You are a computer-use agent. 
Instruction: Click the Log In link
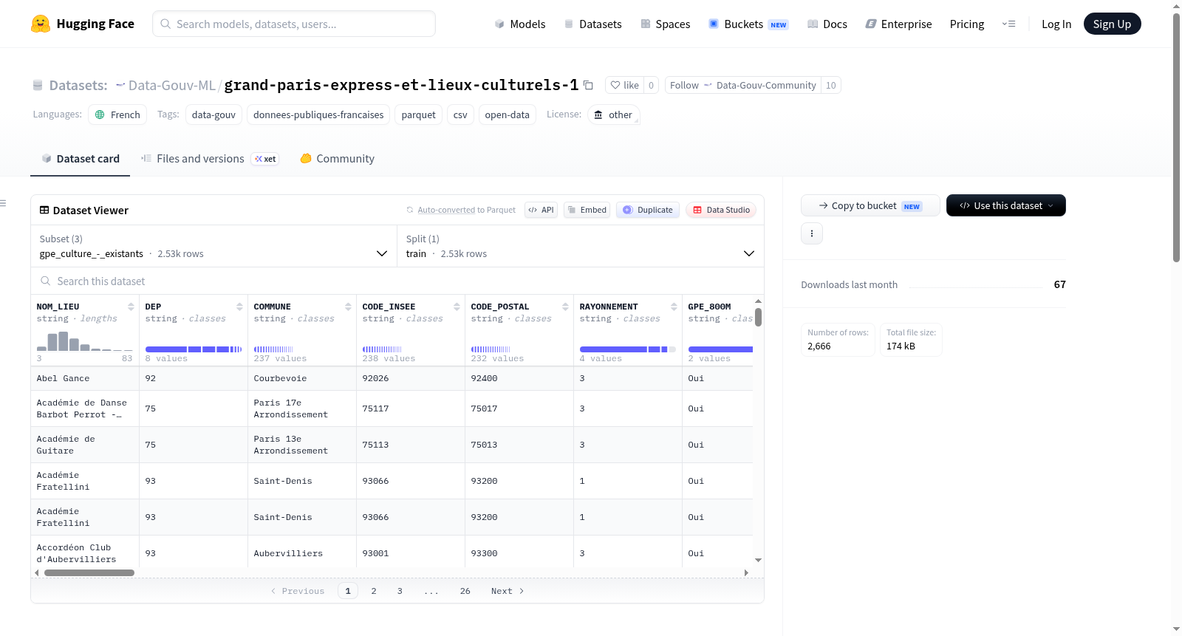[x=1056, y=24]
